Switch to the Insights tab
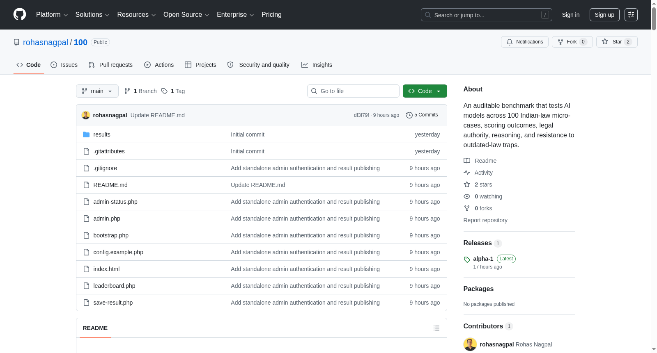The height and width of the screenshot is (353, 657). 317,65
